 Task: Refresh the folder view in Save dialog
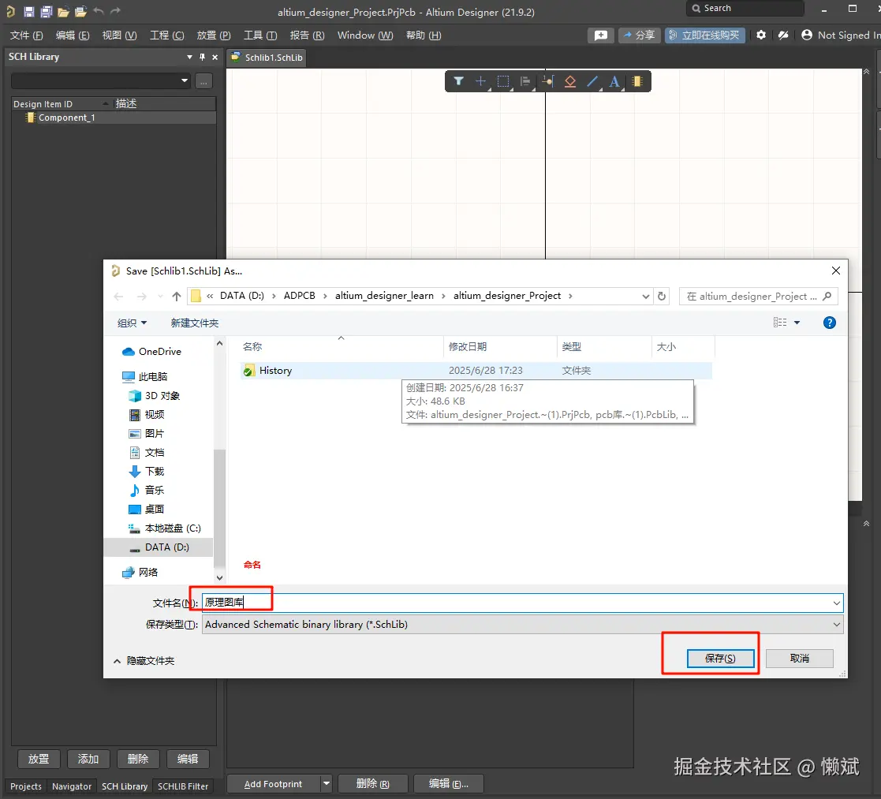pos(662,296)
